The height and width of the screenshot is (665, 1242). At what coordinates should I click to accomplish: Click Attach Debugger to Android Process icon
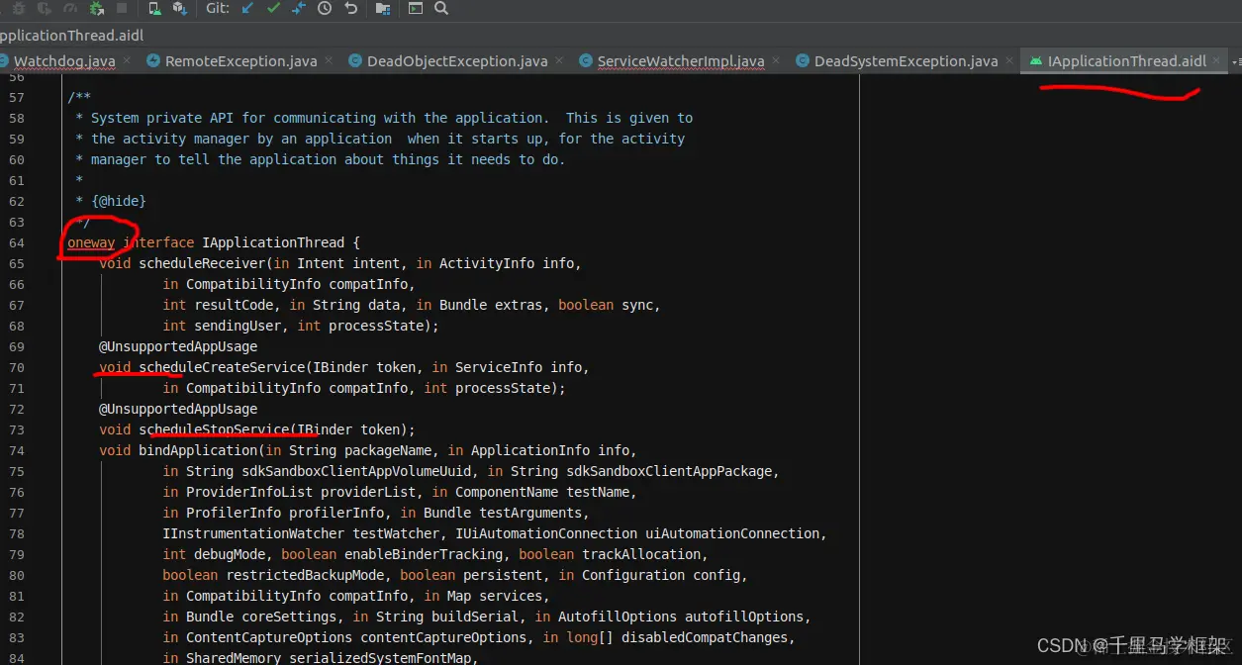tap(96, 8)
